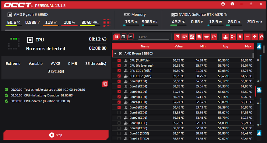267x143 pixels.
Task: Check the Core10 (CCD2) checkbox
Action: click(119, 133)
